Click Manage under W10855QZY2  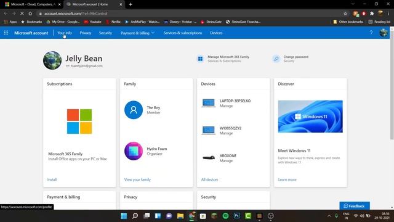tap(226, 133)
